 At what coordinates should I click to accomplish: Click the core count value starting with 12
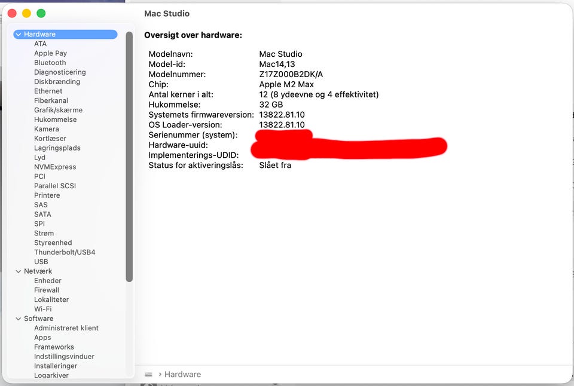319,95
